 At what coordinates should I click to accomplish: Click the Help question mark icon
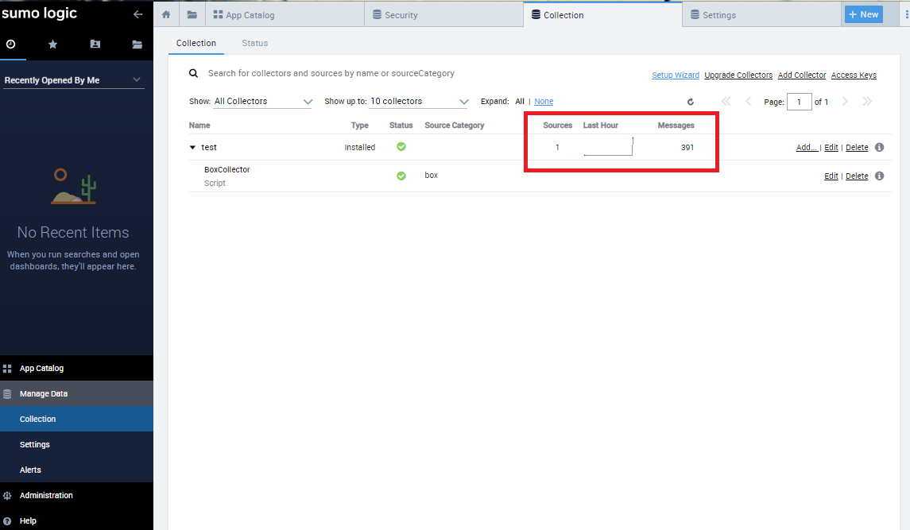click(x=7, y=520)
